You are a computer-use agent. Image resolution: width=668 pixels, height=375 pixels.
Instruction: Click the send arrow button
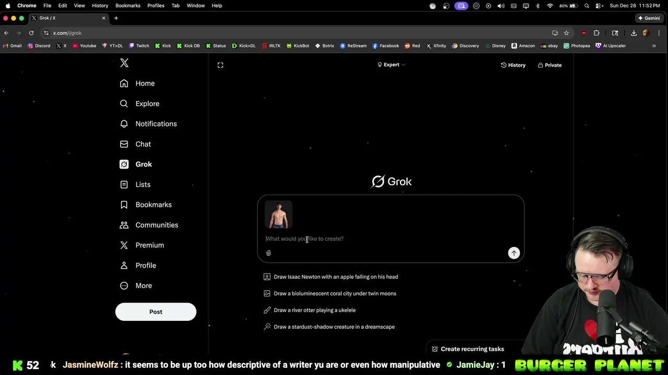pos(514,253)
